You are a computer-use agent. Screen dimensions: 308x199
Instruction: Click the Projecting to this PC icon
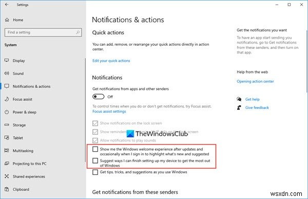tap(7, 164)
